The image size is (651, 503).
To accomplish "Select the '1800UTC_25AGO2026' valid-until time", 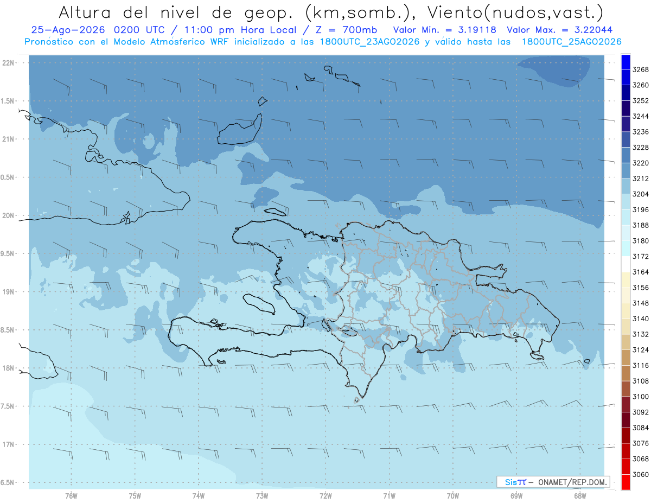I will 572,42.
